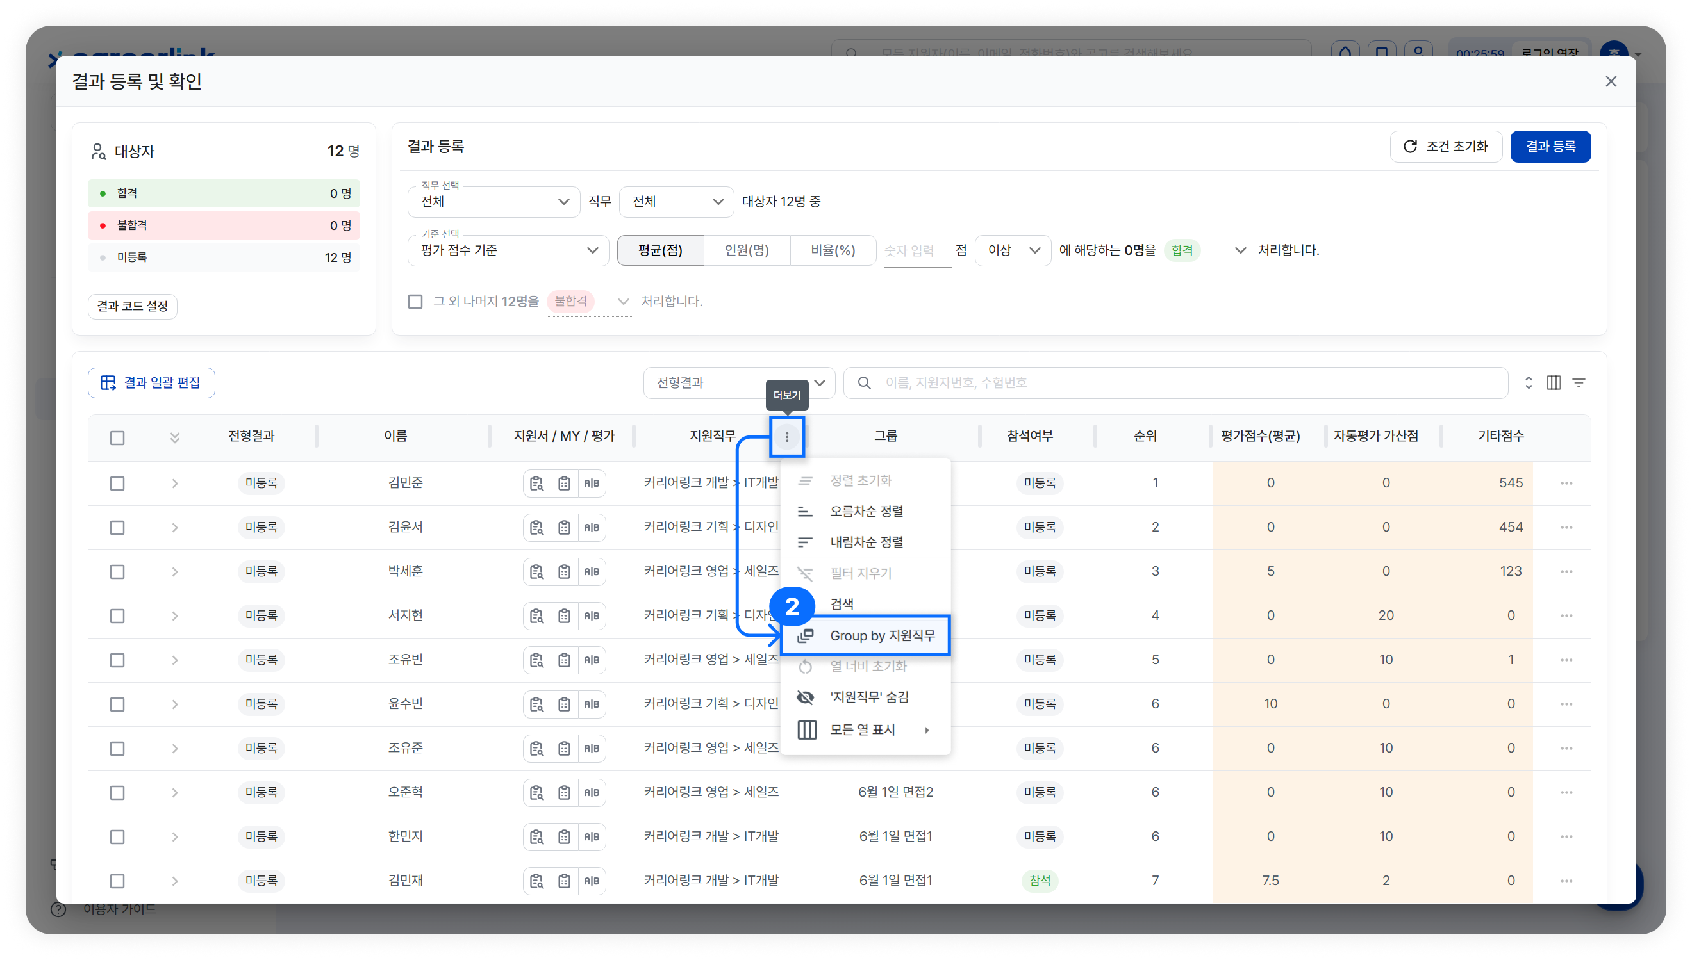Click the row density up-down icon

coord(1529,382)
